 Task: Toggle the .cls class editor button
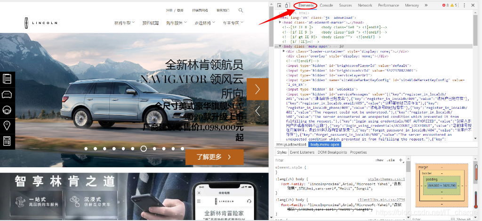point(391,160)
